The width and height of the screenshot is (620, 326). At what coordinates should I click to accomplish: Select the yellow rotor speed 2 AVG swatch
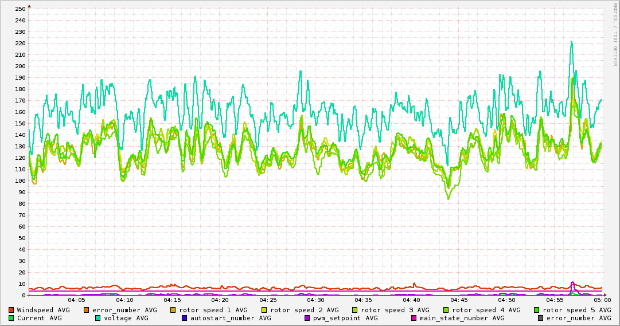pos(264,310)
